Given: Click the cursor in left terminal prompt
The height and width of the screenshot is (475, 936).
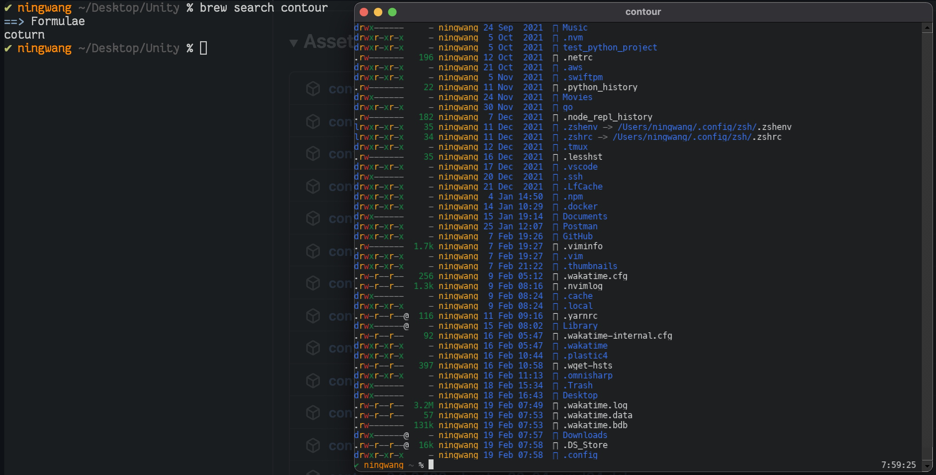Looking at the screenshot, I should pyautogui.click(x=204, y=48).
